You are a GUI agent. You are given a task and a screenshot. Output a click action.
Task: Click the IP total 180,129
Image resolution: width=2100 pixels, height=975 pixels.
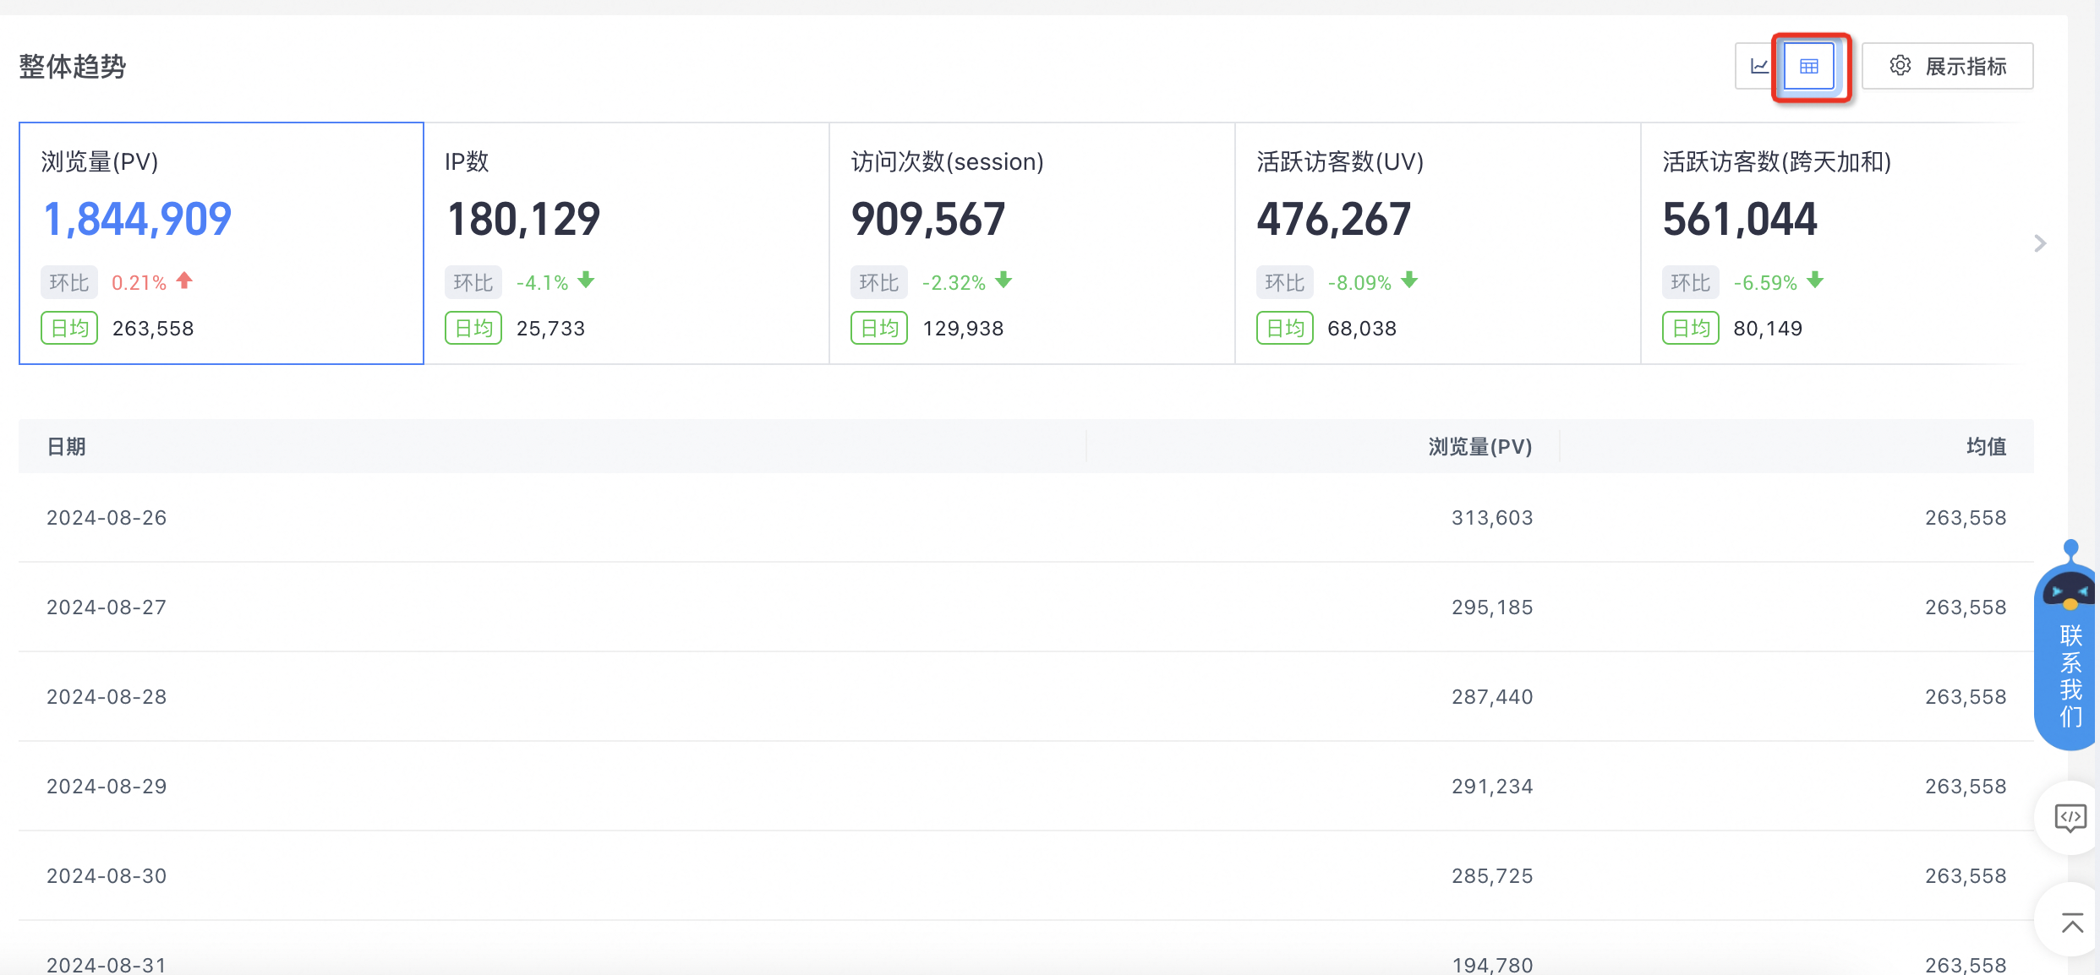pos(523,220)
